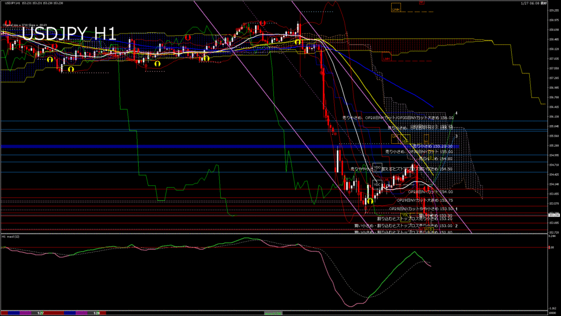Click the orange LWH box near 157.835

click(x=387, y=58)
